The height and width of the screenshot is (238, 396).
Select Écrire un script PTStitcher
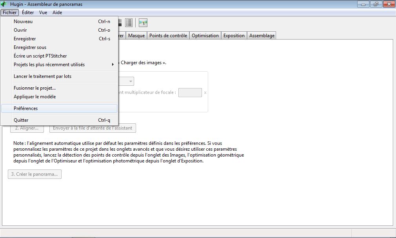(59, 56)
